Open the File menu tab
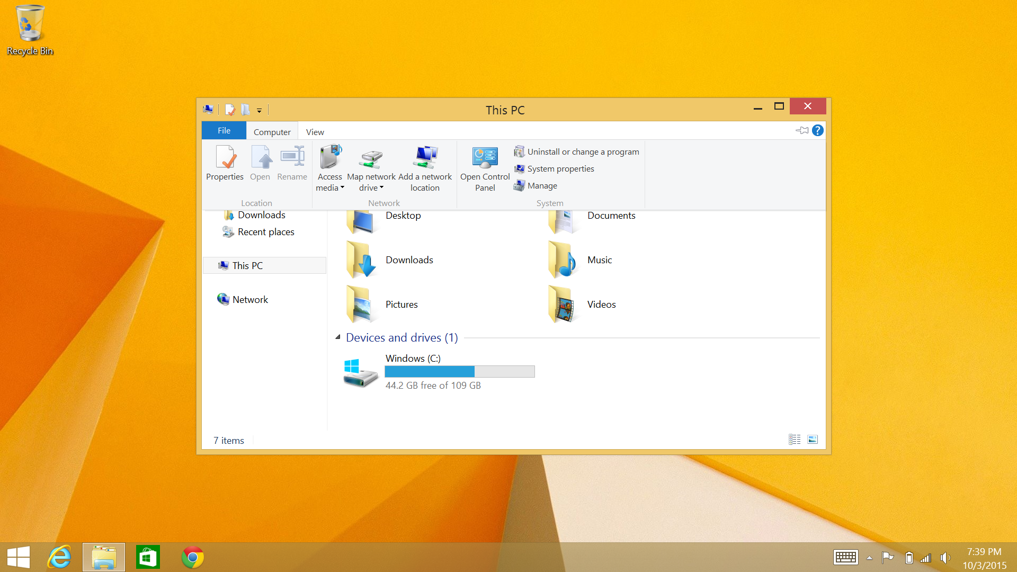Viewport: 1017px width, 572px height. coord(224,130)
